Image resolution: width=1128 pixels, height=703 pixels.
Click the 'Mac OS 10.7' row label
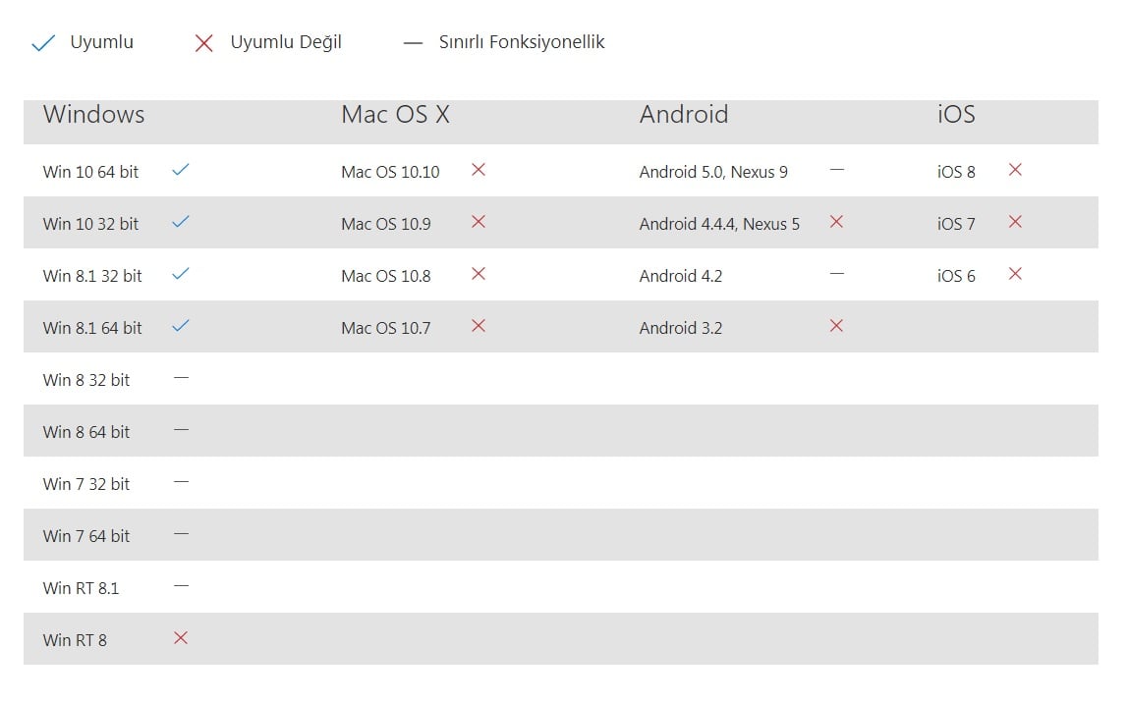pos(385,328)
